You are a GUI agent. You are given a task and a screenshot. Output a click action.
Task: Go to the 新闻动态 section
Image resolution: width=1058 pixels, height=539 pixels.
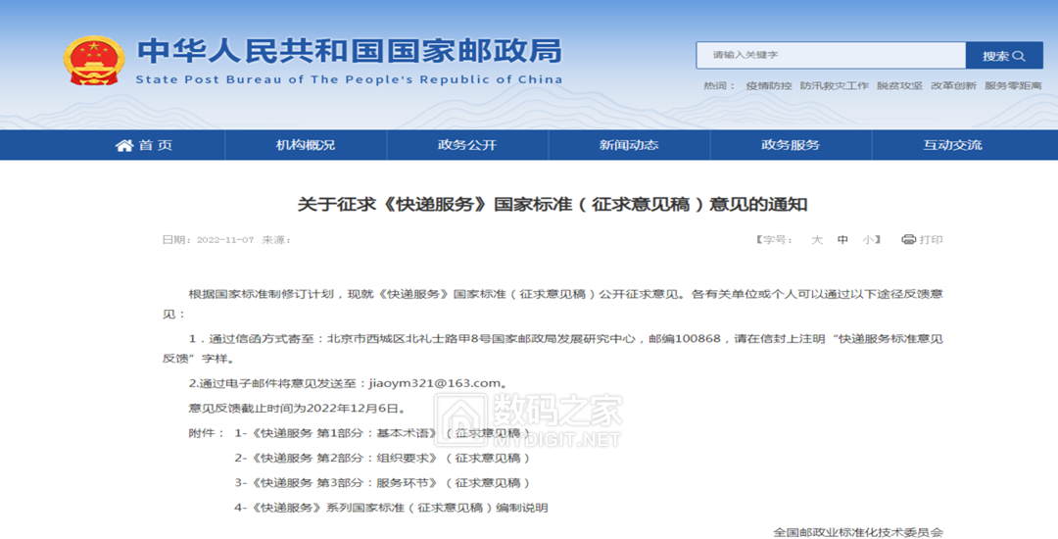629,145
